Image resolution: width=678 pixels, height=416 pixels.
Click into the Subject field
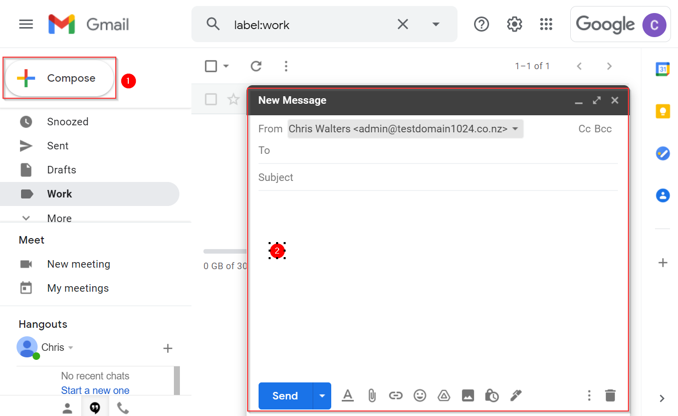click(436, 177)
